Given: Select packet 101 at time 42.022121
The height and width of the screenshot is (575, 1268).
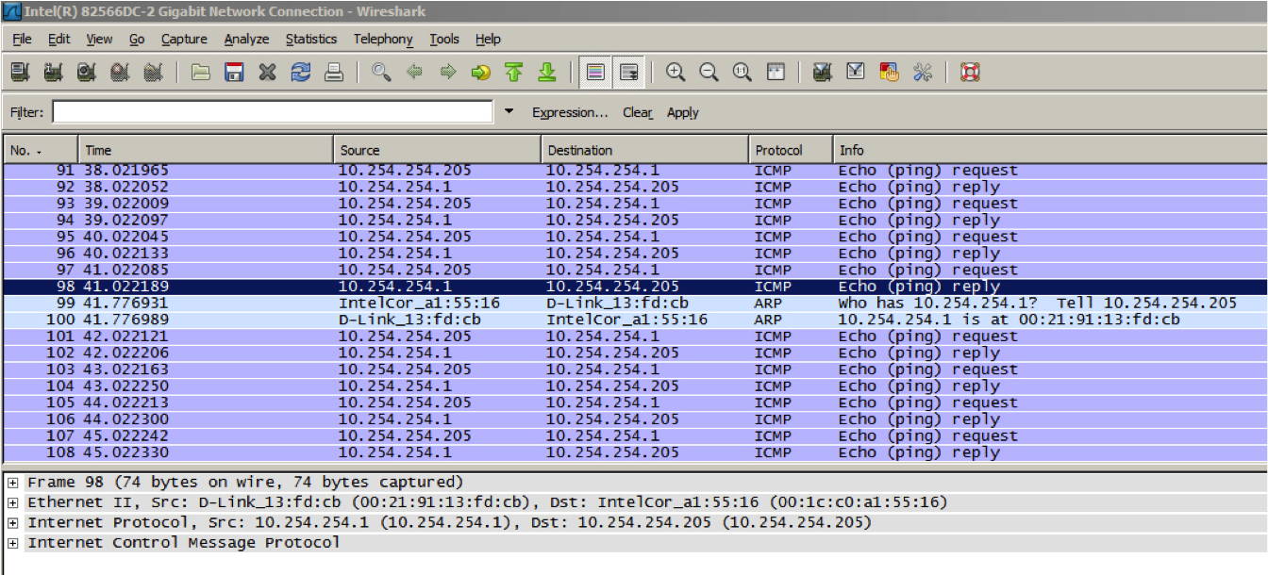Looking at the screenshot, I should tap(634, 337).
